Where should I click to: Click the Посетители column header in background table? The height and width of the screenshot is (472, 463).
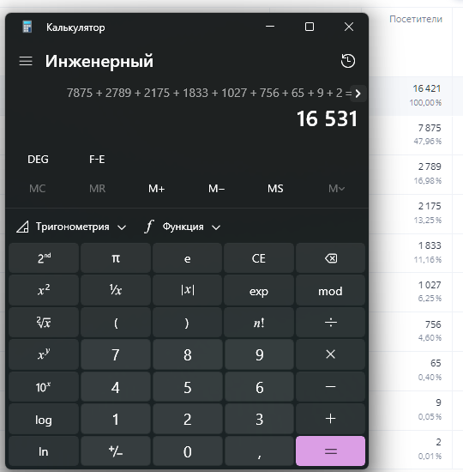(416, 19)
